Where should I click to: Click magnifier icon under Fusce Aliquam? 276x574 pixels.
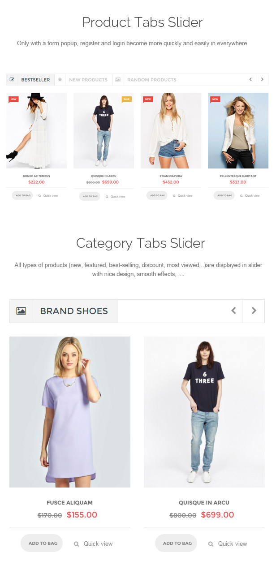click(76, 544)
